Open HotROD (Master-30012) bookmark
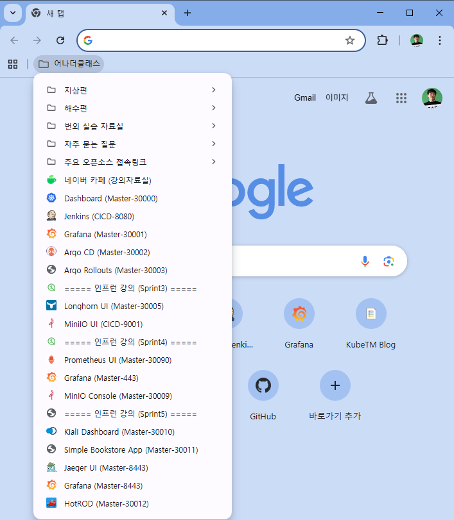The width and height of the screenshot is (454, 520). tap(132, 503)
